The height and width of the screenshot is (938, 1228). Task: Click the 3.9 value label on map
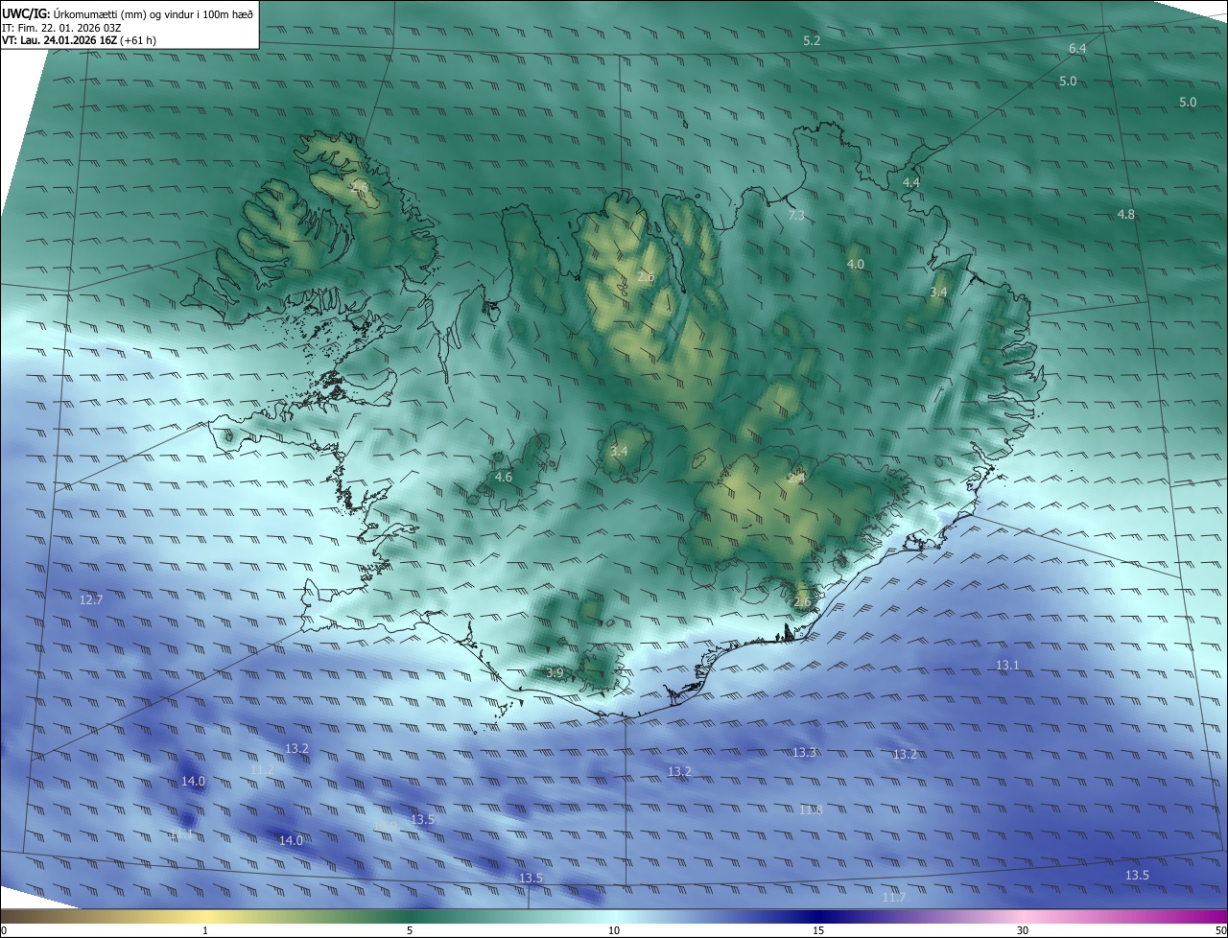pos(555,673)
